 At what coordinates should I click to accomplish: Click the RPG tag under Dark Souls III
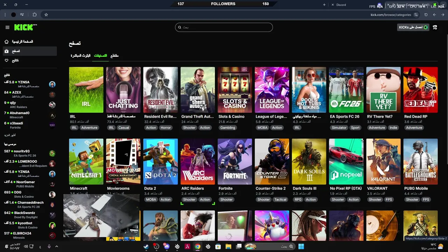pos(298,199)
